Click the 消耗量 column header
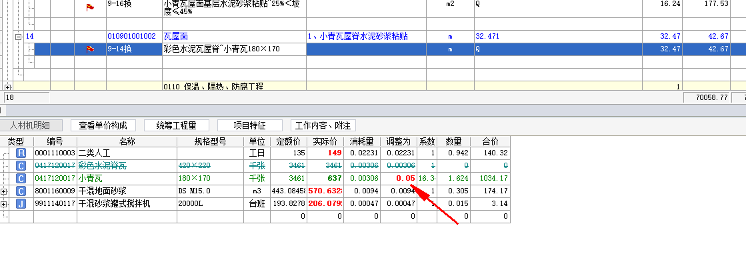 coord(362,141)
